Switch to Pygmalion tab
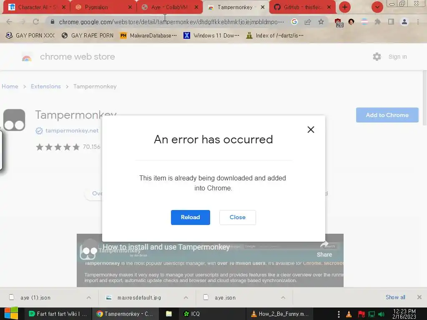 pos(103,7)
